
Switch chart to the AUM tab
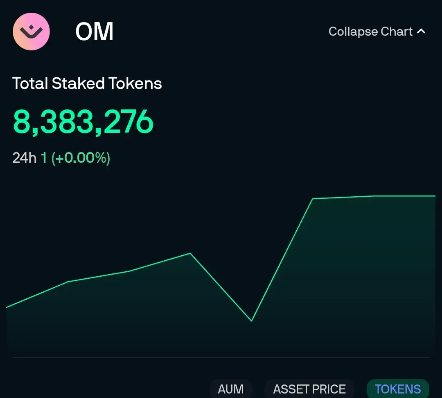[x=230, y=389]
